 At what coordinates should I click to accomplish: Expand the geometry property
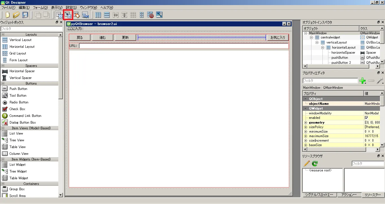306,122
